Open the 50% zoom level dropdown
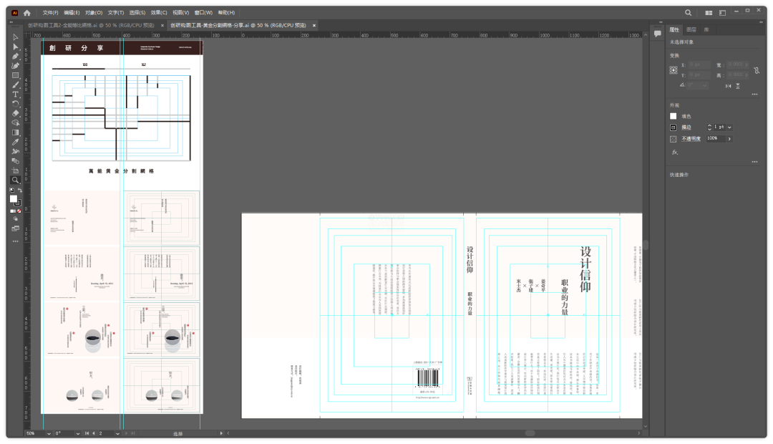773x444 pixels. pos(49,433)
